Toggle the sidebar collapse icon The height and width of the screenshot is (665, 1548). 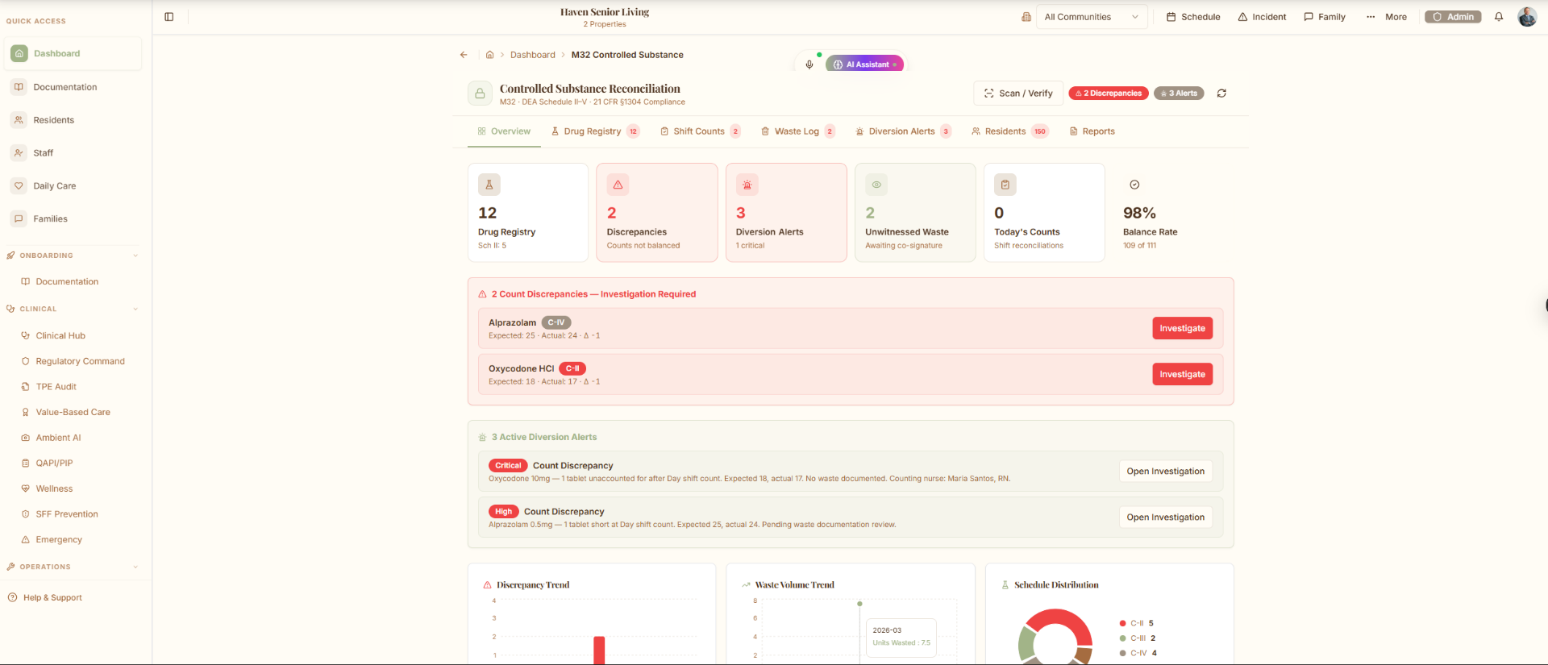click(x=169, y=17)
